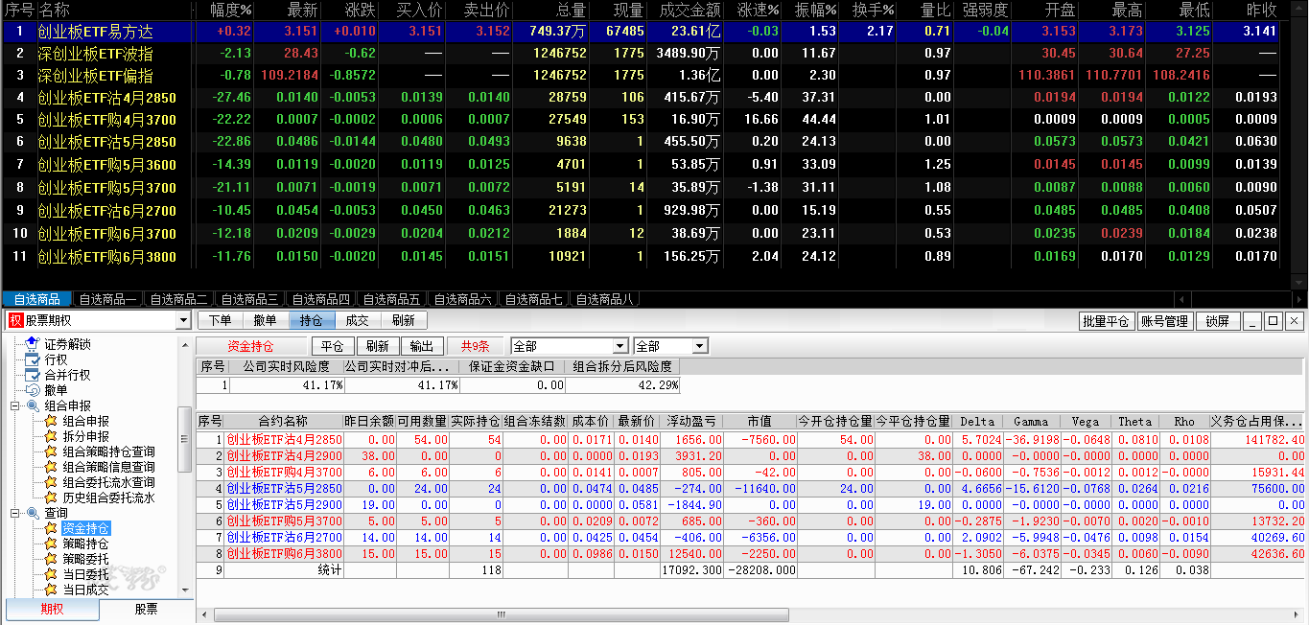The height and width of the screenshot is (625, 1309).
Task: Open the 股票期权 account type dropdown
Action: pyautogui.click(x=183, y=321)
